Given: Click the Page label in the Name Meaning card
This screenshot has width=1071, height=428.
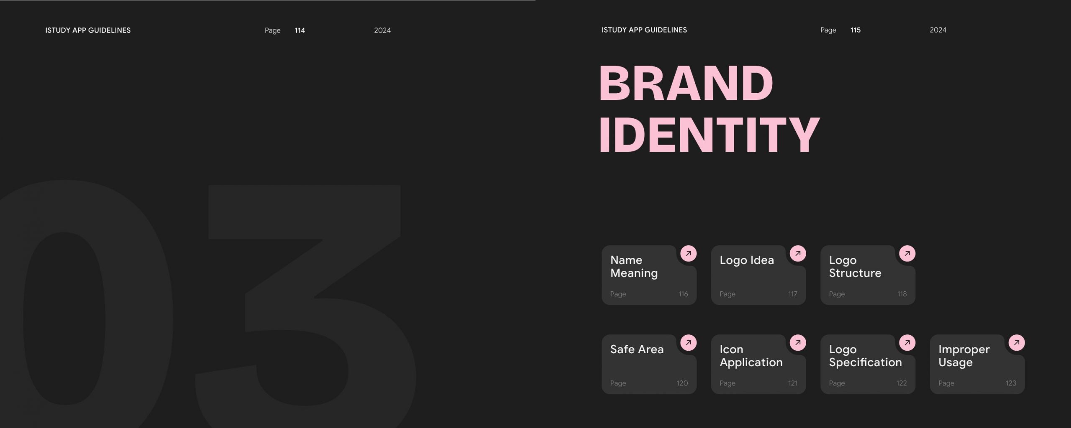Looking at the screenshot, I should [x=618, y=294].
